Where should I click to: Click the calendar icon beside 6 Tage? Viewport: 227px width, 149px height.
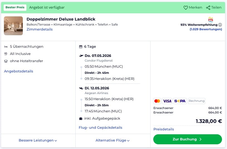(81, 47)
